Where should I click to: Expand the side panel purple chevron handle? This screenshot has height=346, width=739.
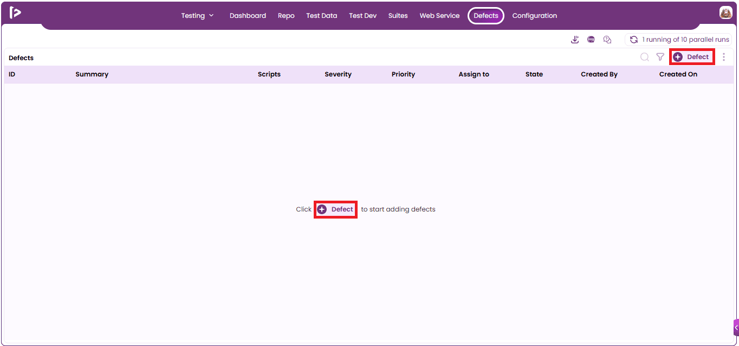pyautogui.click(x=736, y=328)
